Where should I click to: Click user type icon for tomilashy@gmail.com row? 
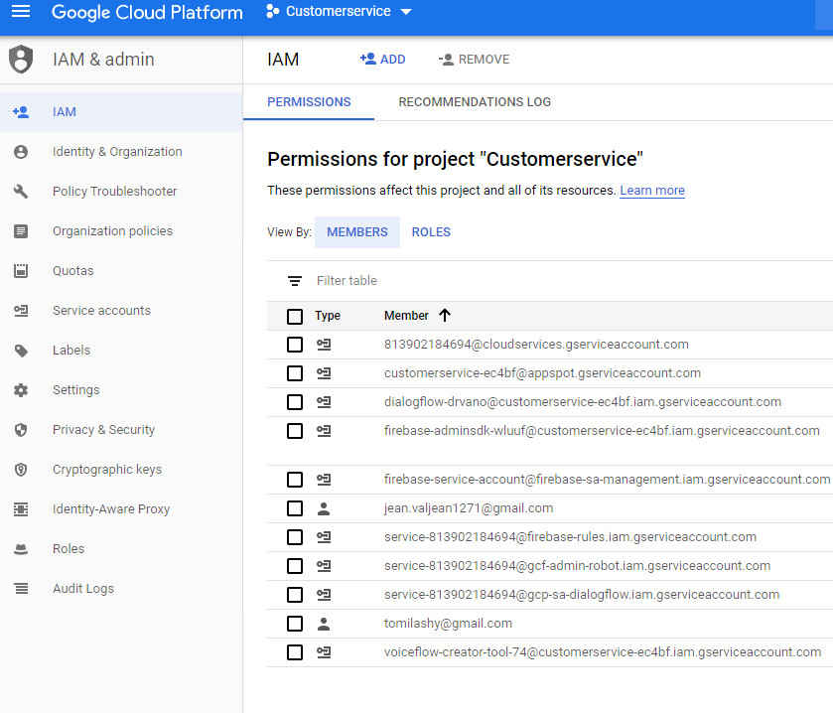tap(324, 624)
